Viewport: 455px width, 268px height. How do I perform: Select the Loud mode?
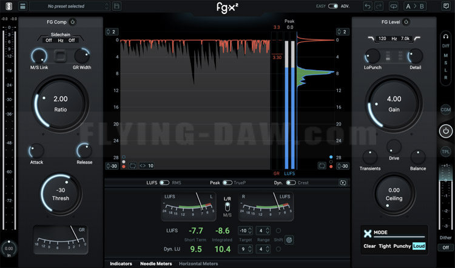[419, 246]
